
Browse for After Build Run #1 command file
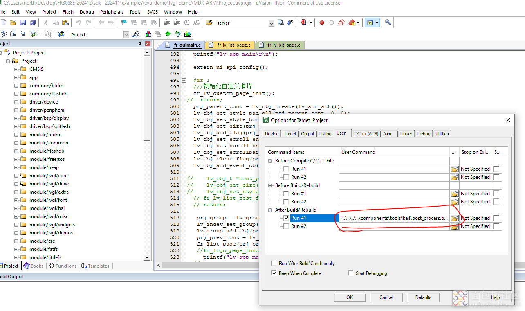(x=454, y=218)
